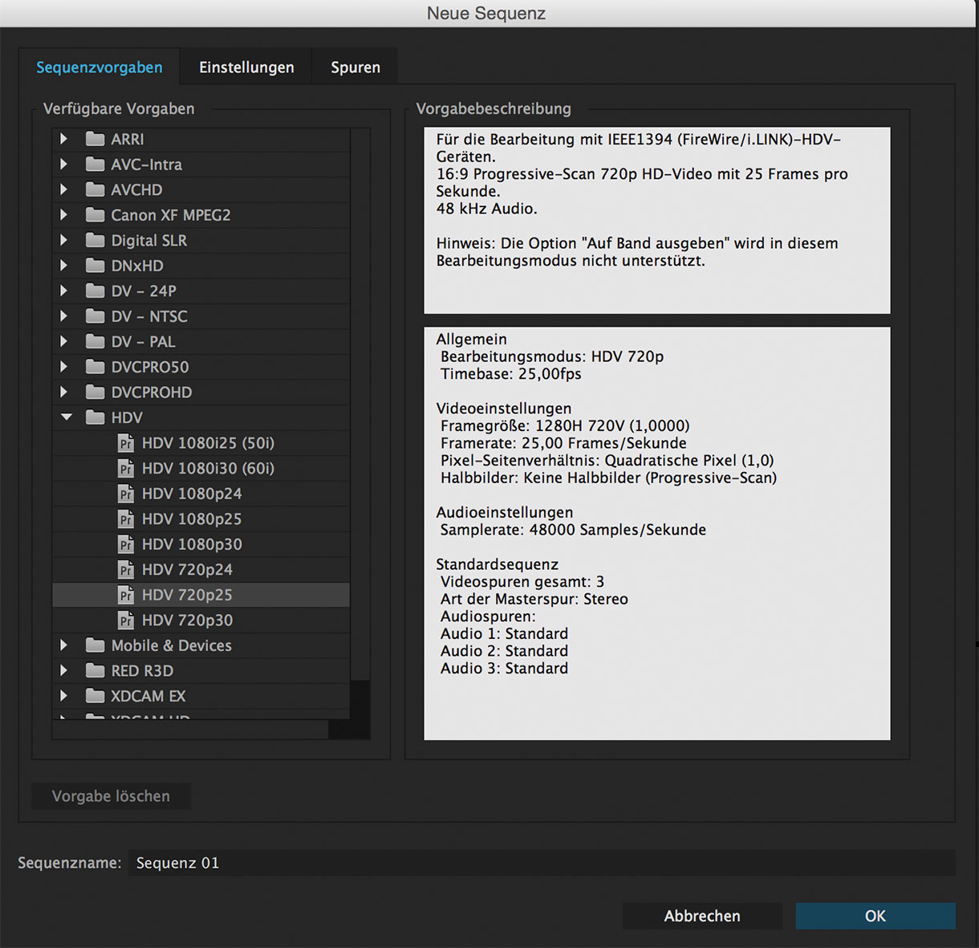Select the HDV 720p30 preset label
Image resolution: width=979 pixels, height=948 pixels.
187,620
